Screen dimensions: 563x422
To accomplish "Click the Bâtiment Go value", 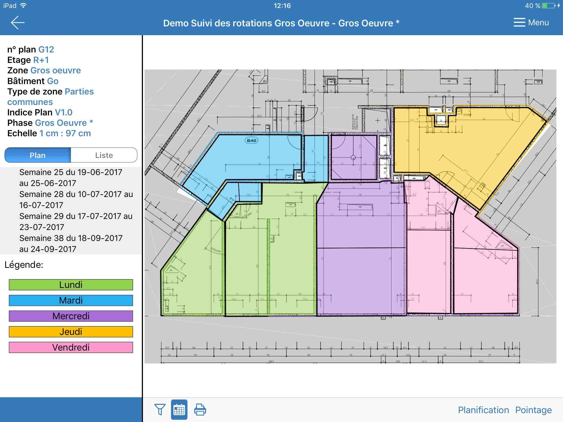I will click(x=53, y=81).
